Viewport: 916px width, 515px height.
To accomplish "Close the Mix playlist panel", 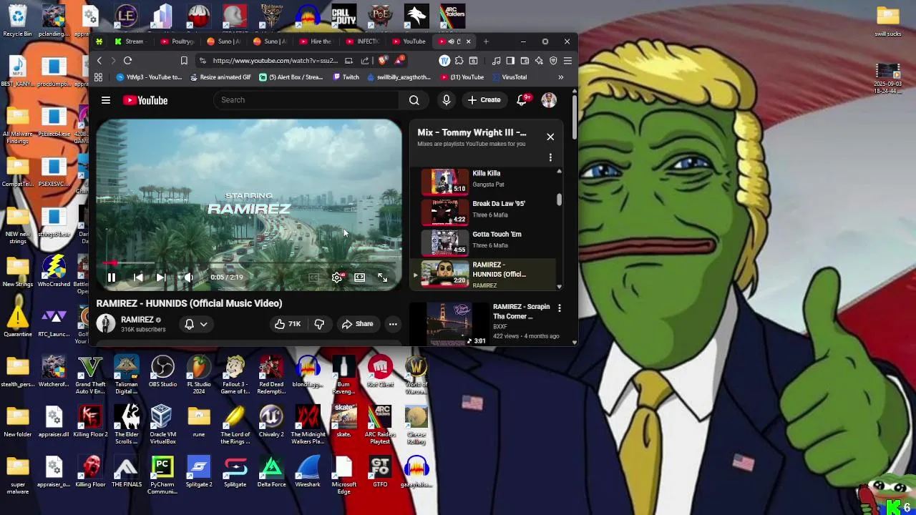I will pyautogui.click(x=550, y=137).
